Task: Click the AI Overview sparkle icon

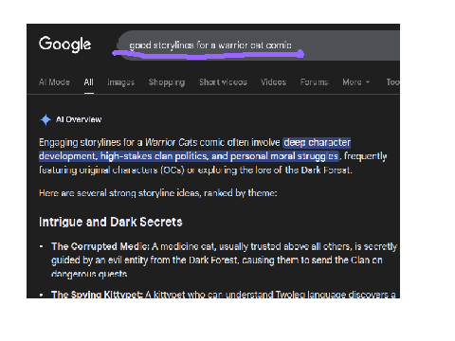Action: coord(45,119)
